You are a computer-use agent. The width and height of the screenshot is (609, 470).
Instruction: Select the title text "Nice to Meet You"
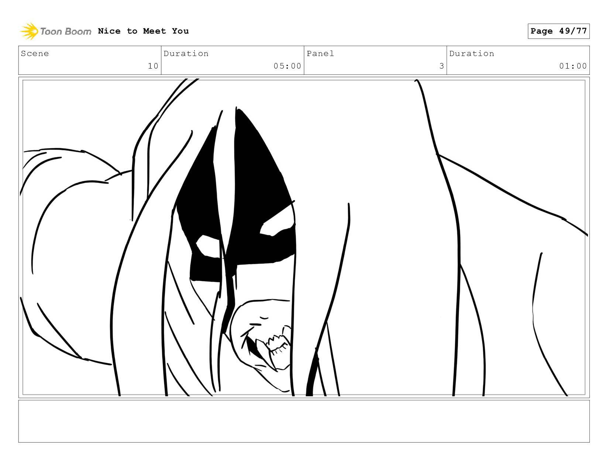pos(143,31)
